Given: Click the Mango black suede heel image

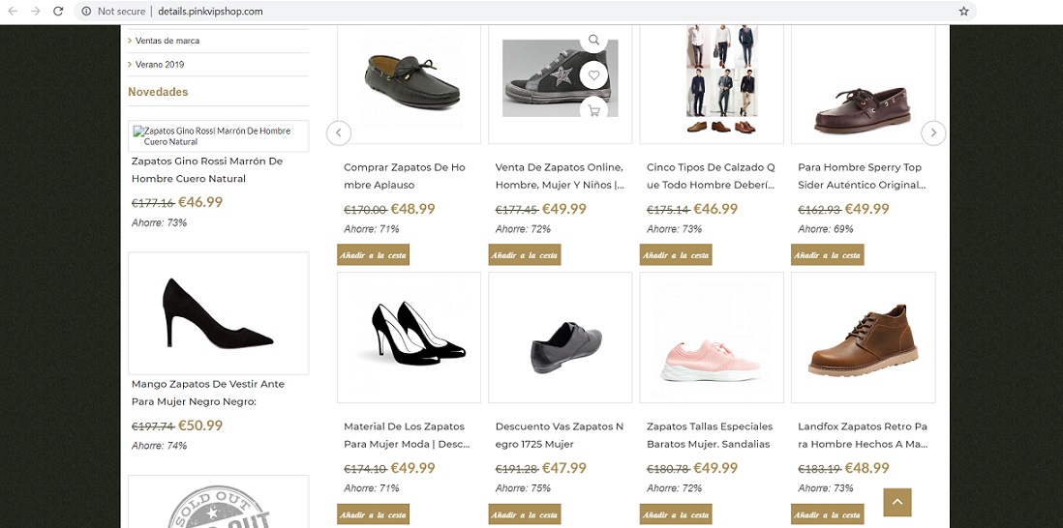Looking at the screenshot, I should click(218, 312).
